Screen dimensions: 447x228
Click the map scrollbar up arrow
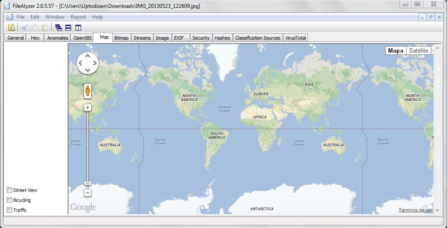coord(437,48)
